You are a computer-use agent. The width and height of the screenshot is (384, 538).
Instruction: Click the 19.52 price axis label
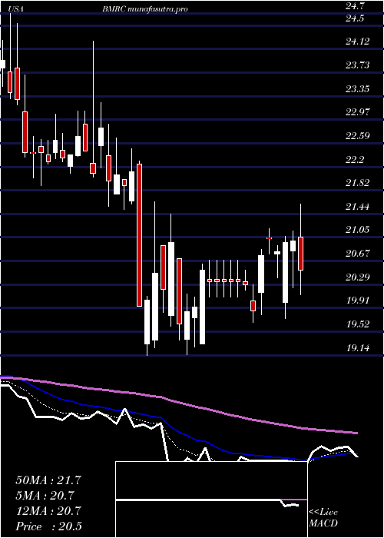pos(358,324)
